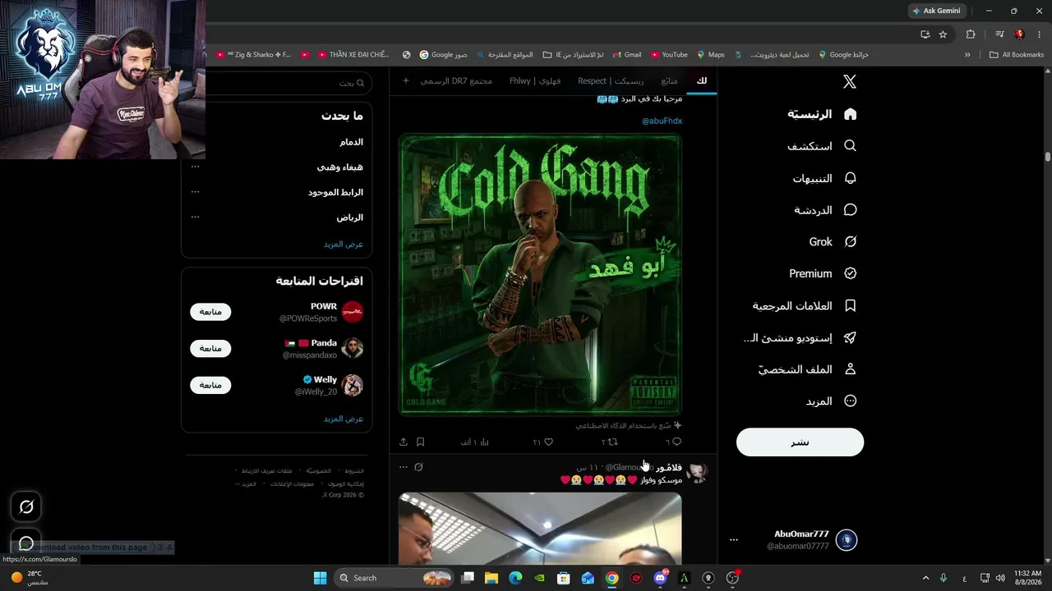Open the مجتمع DR7 الرسمي tab

456,80
